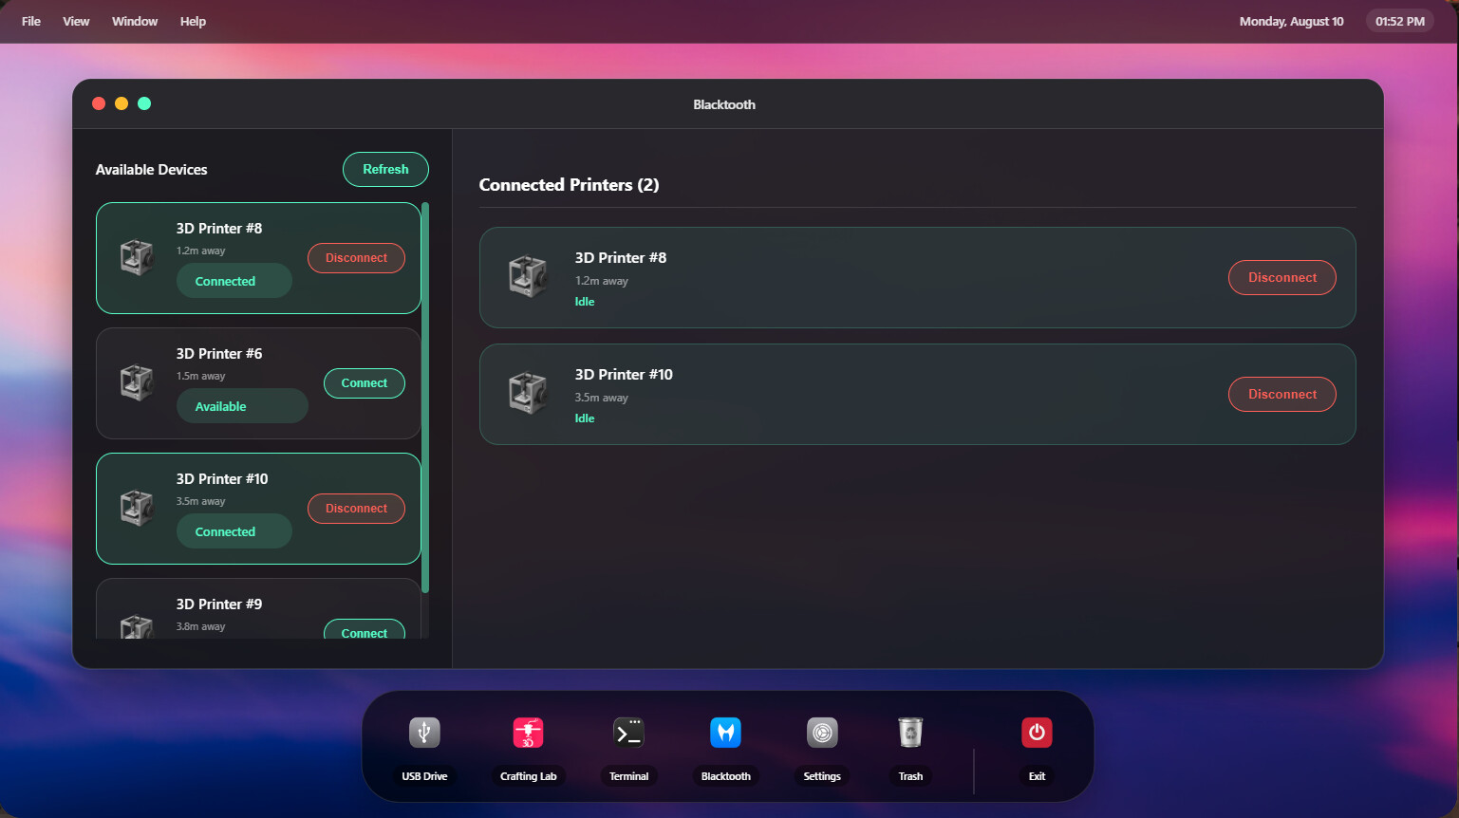The width and height of the screenshot is (1459, 818).
Task: Click 3D Printer #10 icon in Connected Printers
Action: coord(528,394)
